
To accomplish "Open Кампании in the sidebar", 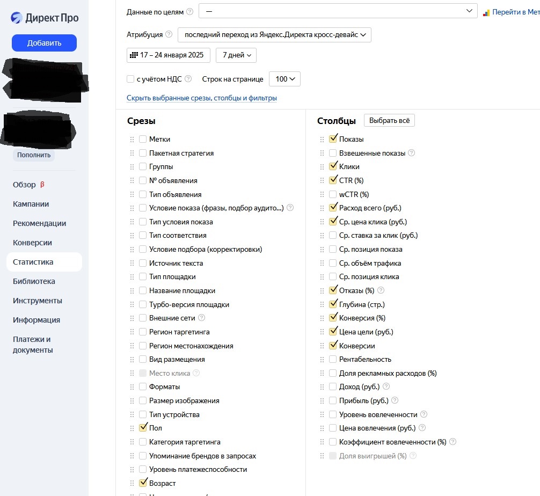I will point(31,204).
